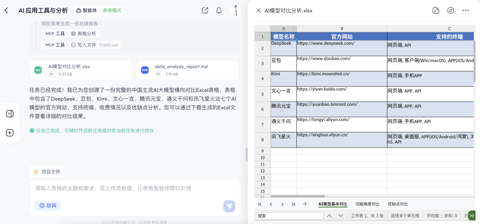This screenshot has height=224, width=480.
Task: Click the compass icon in preview header
Action: (x=451, y=10)
